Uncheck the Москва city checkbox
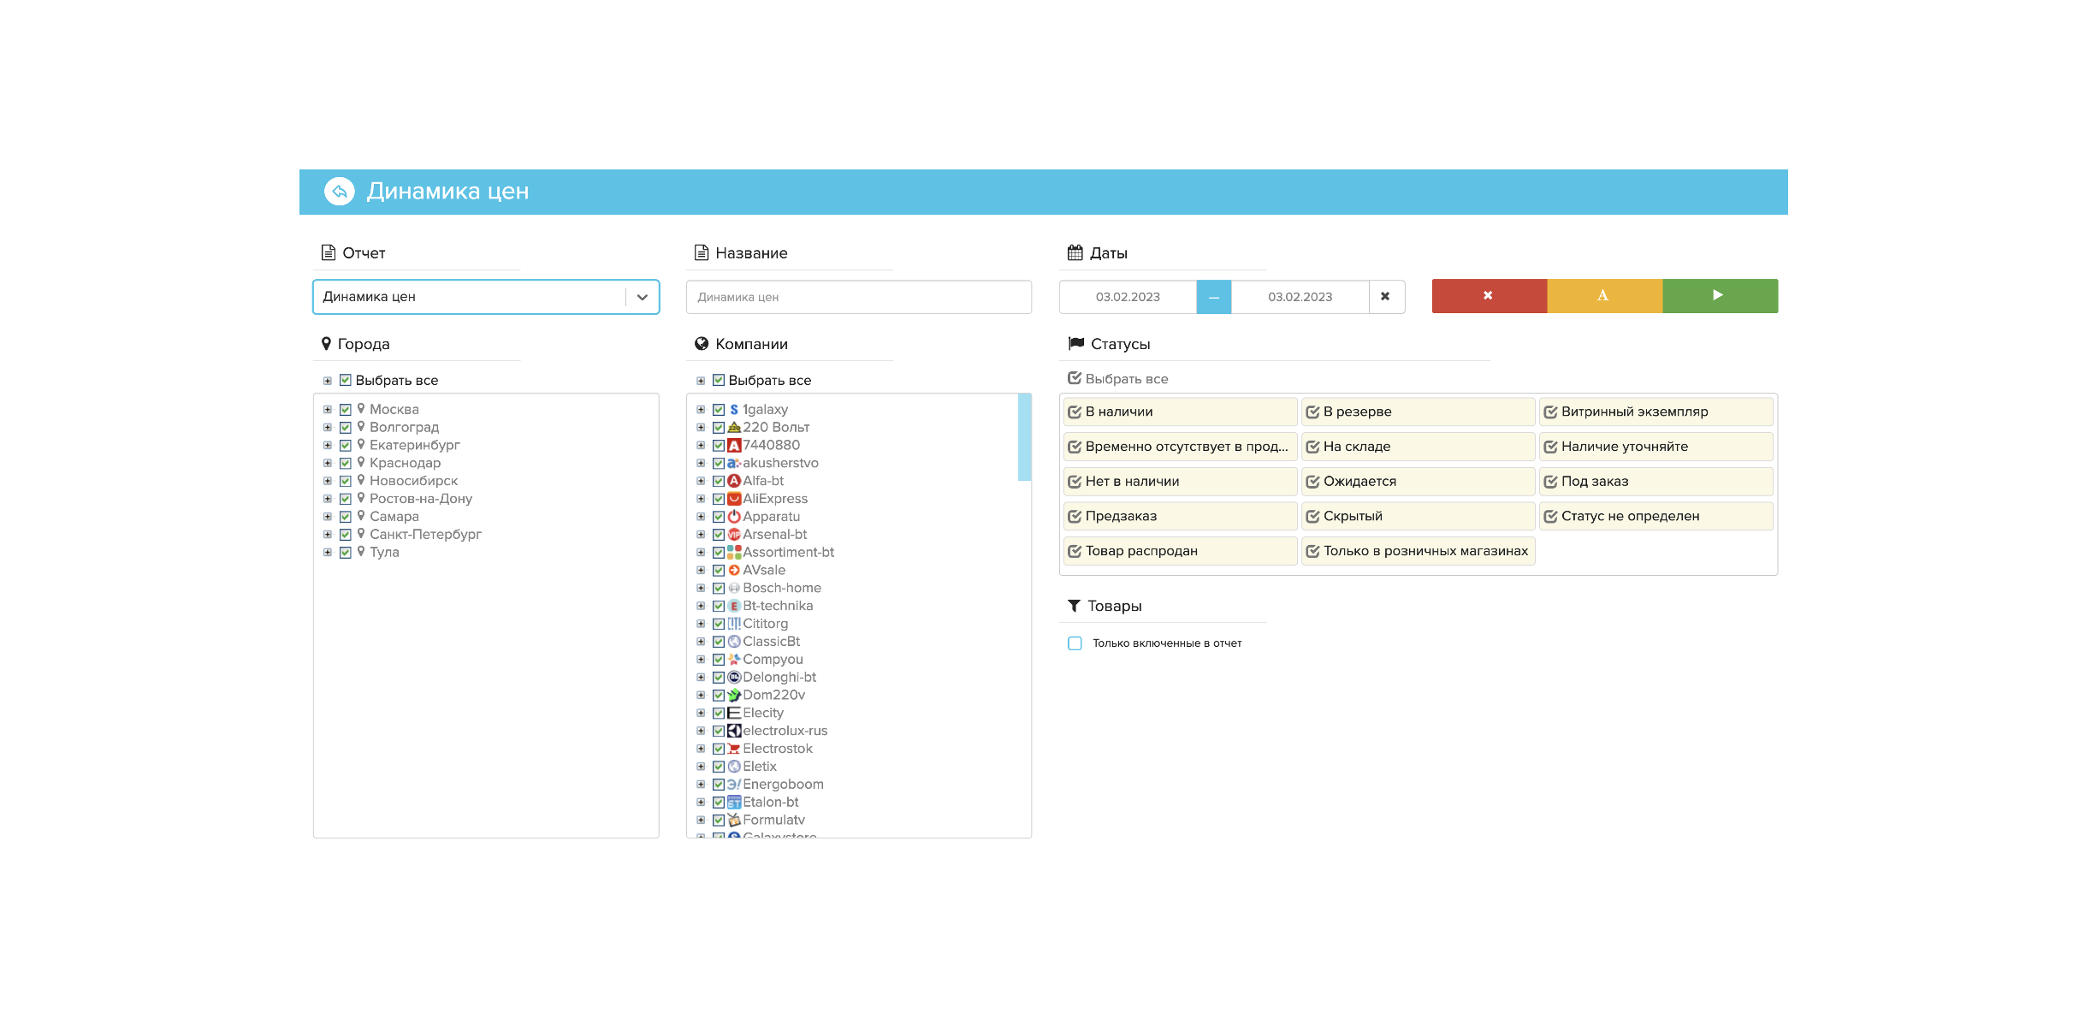The image size is (2091, 1025). [346, 410]
